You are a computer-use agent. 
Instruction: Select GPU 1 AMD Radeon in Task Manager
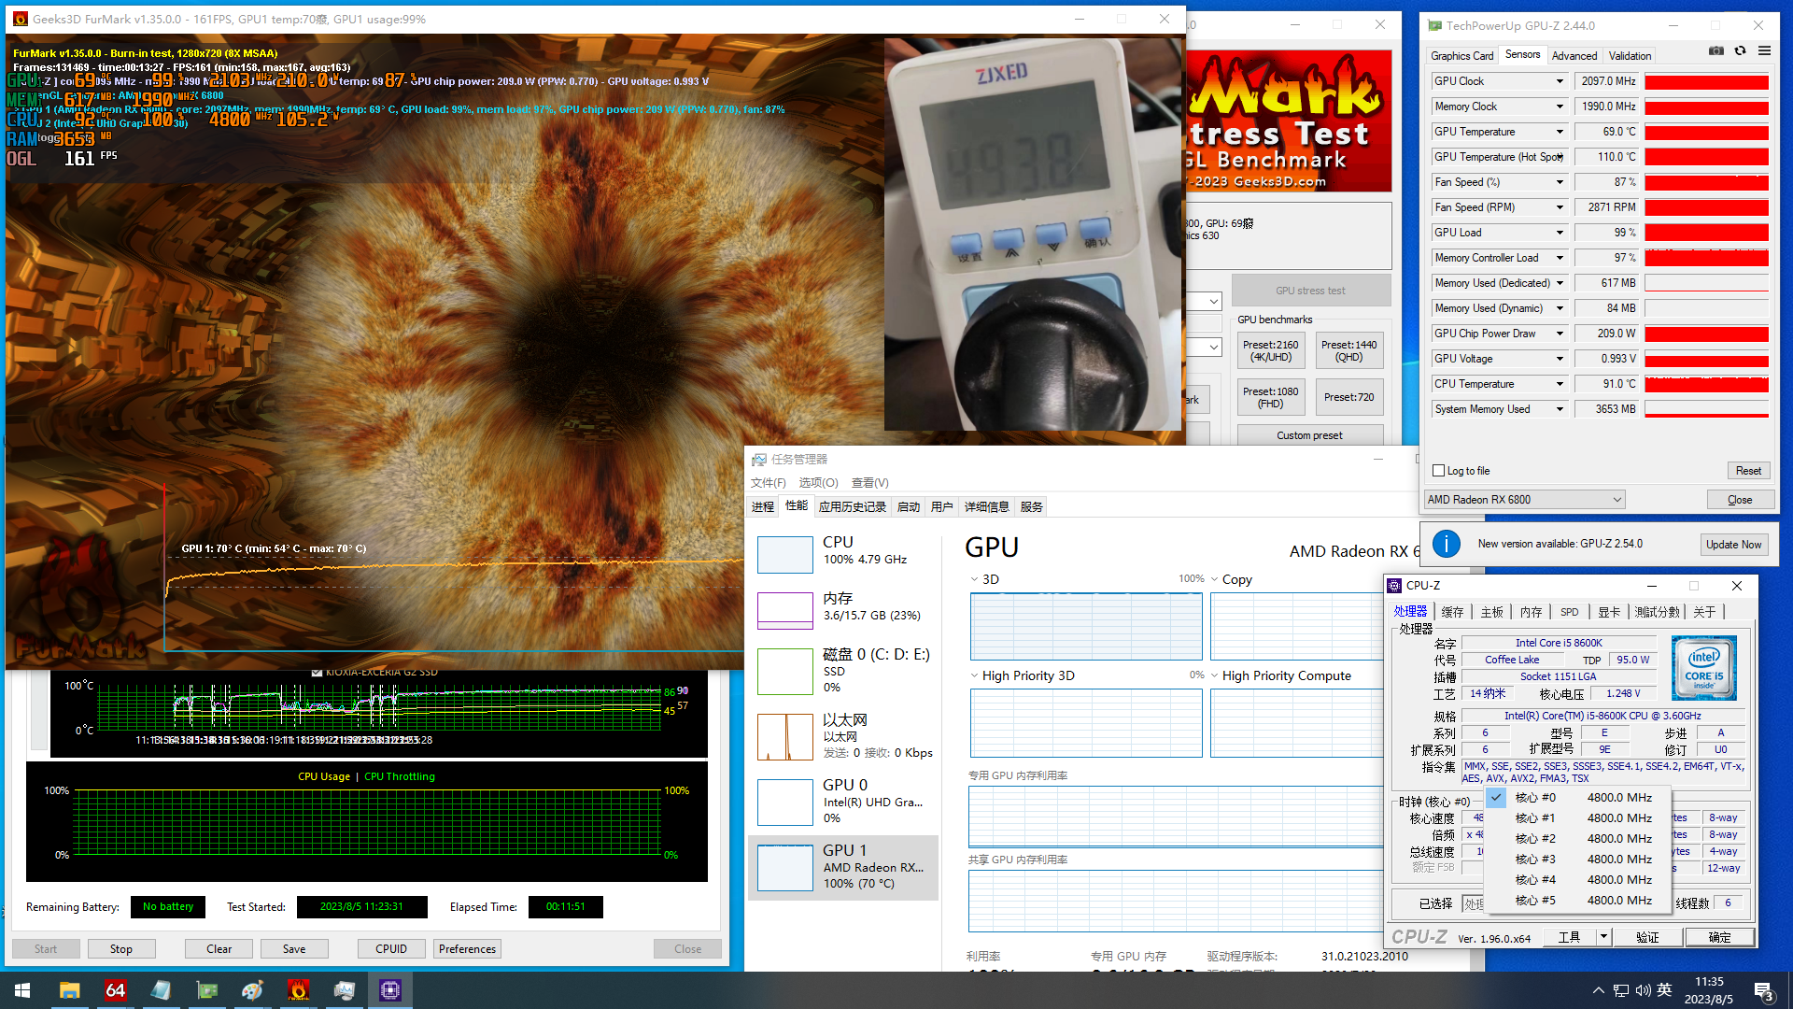843,868
